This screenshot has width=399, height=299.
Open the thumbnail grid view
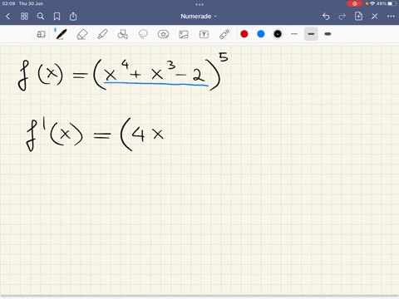24,17
